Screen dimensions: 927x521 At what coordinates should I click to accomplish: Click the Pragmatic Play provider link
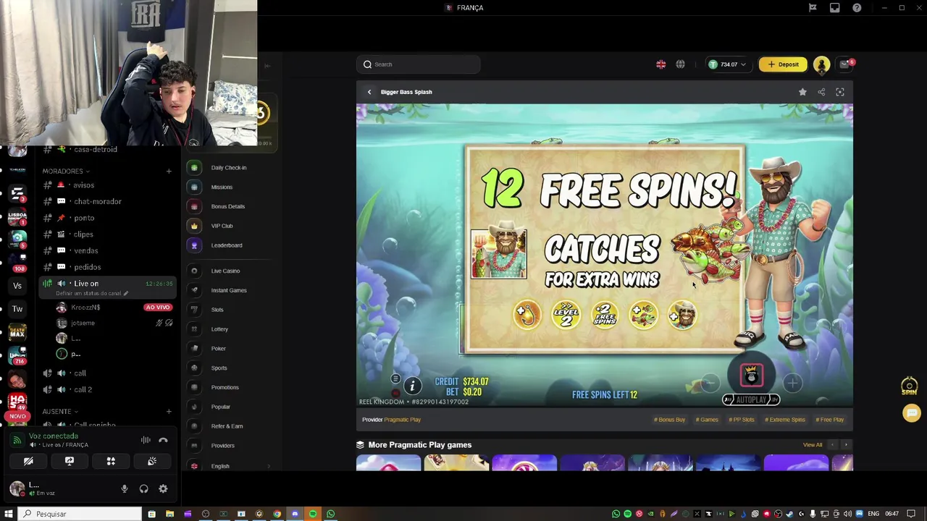tap(402, 420)
